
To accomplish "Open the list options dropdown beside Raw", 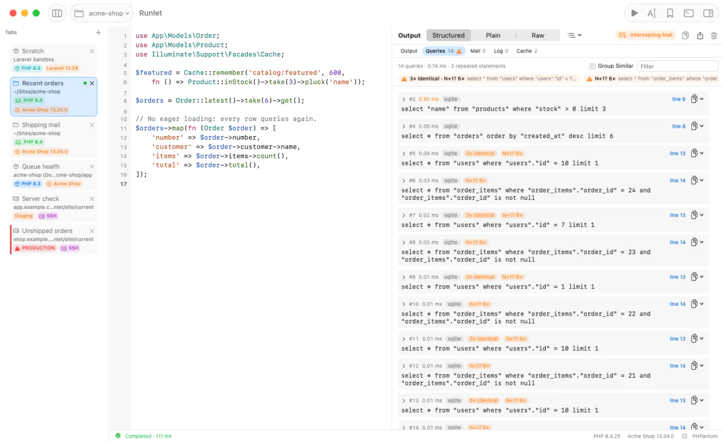I will (x=575, y=36).
